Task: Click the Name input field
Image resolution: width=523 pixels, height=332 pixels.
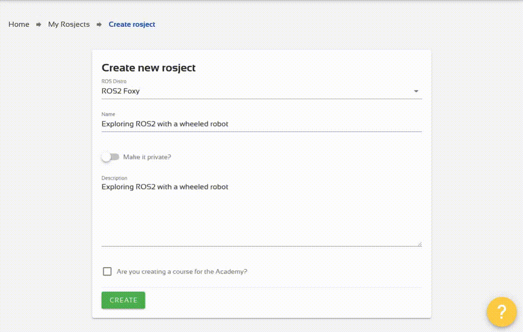Action: click(261, 124)
